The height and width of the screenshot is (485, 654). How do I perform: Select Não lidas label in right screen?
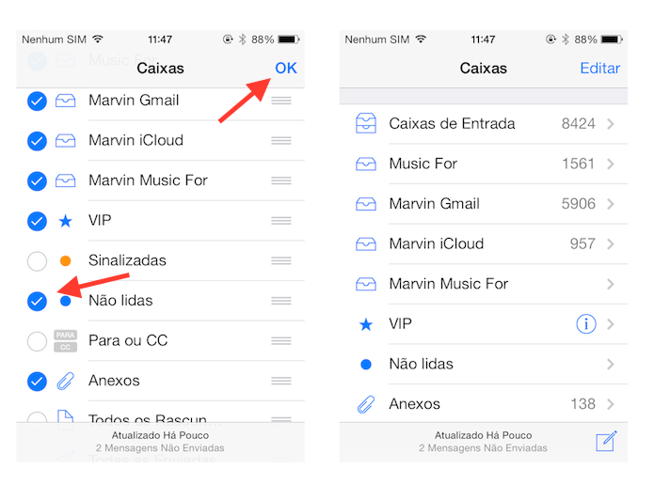[x=422, y=364]
